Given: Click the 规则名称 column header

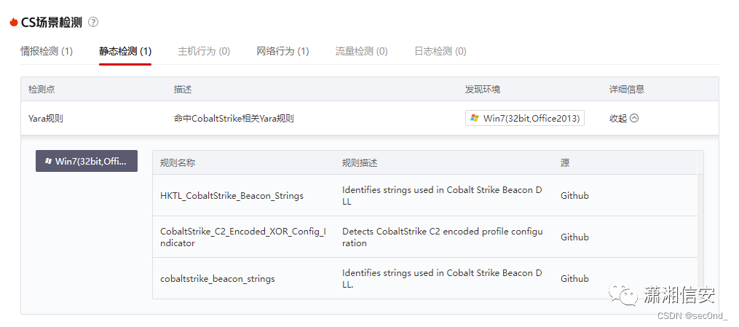Looking at the screenshot, I should pos(178,163).
